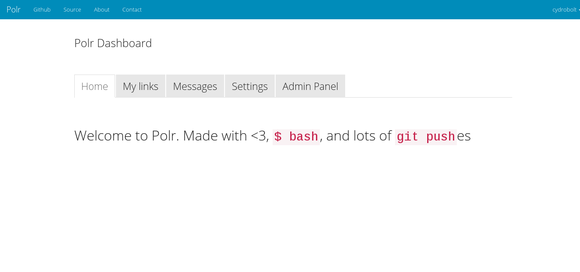
Task: Open the Admin Panel tab
Action: [310, 86]
